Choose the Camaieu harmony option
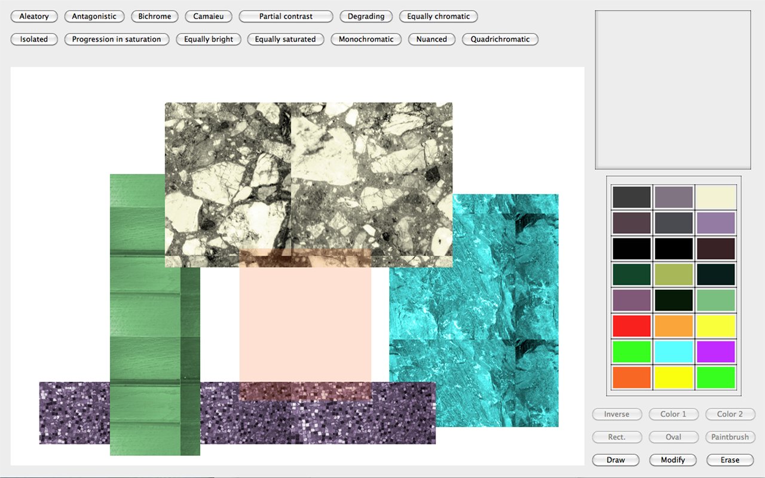This screenshot has height=478, width=765. (x=208, y=17)
